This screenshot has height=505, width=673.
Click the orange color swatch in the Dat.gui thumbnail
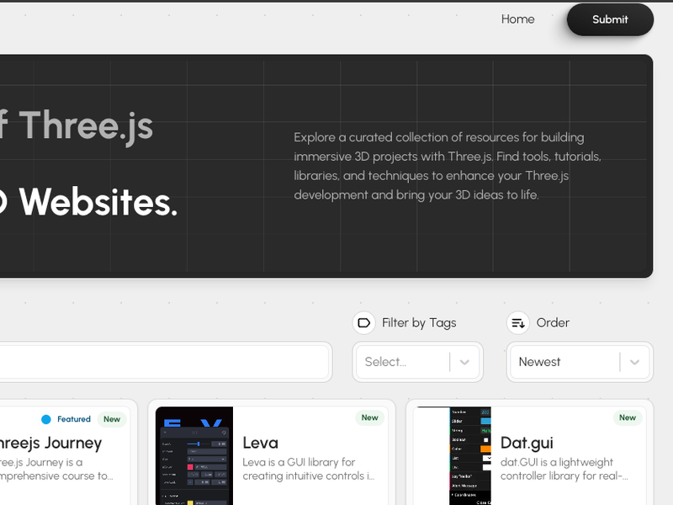[x=485, y=449]
